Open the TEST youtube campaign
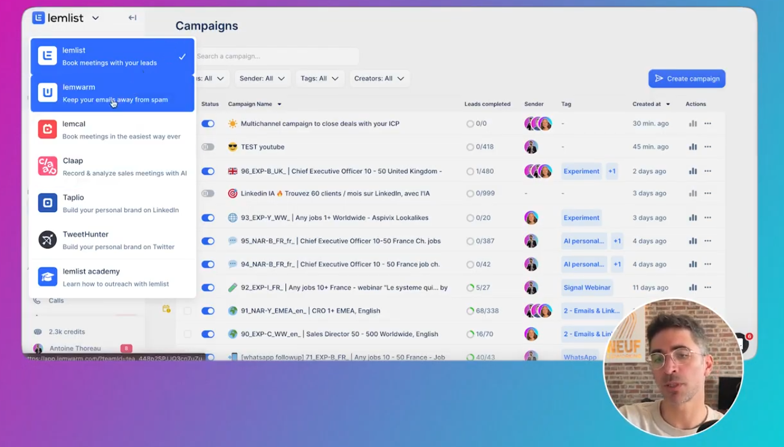The width and height of the screenshot is (784, 447). coord(263,147)
